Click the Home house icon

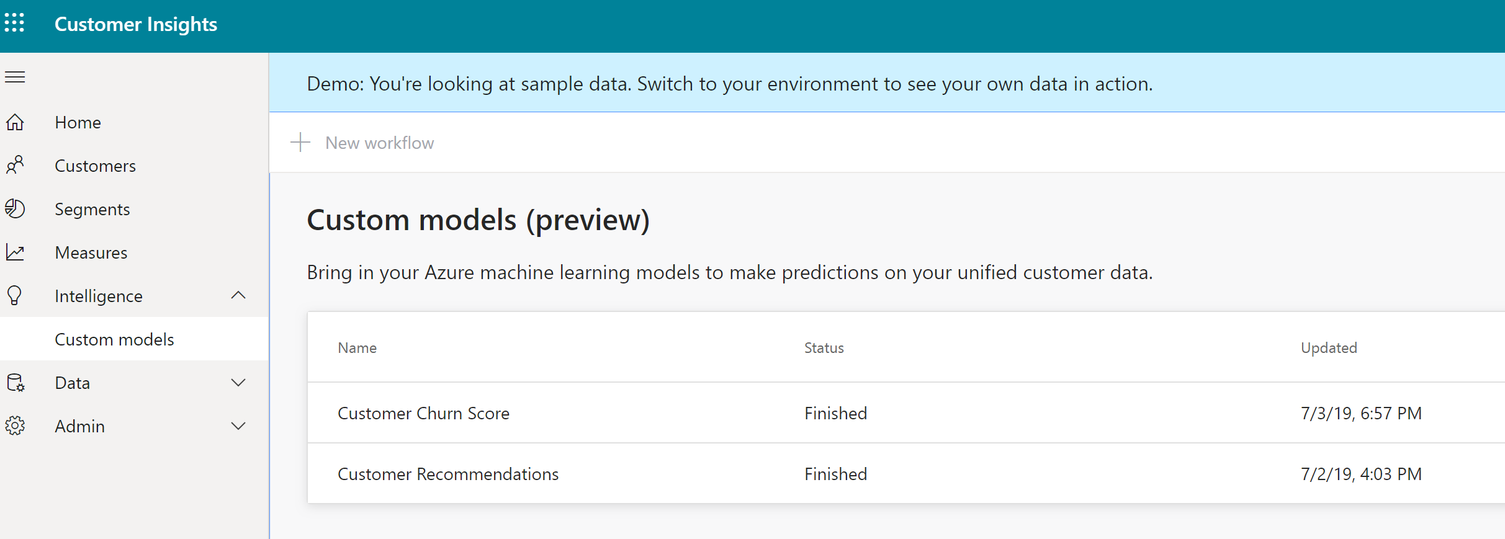(15, 122)
